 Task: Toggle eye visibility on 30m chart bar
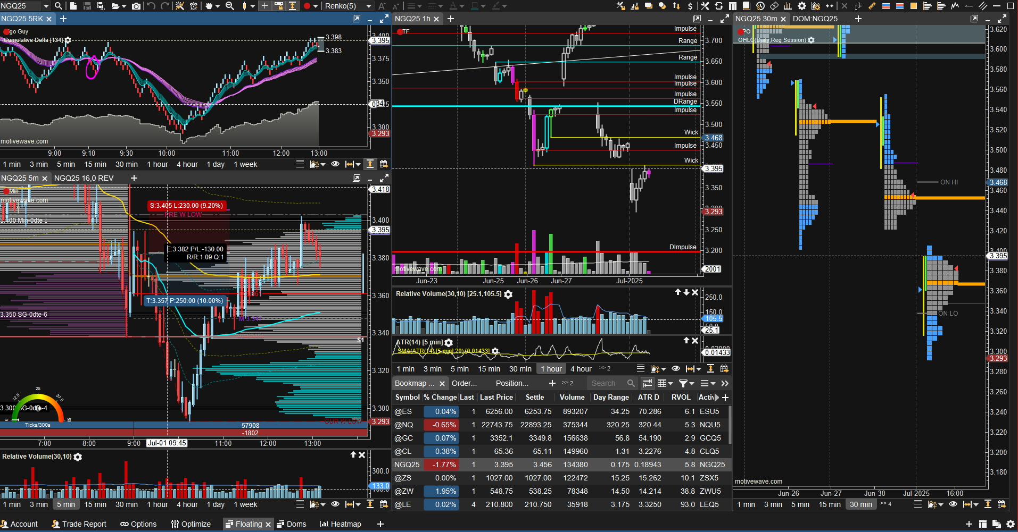pos(953,504)
